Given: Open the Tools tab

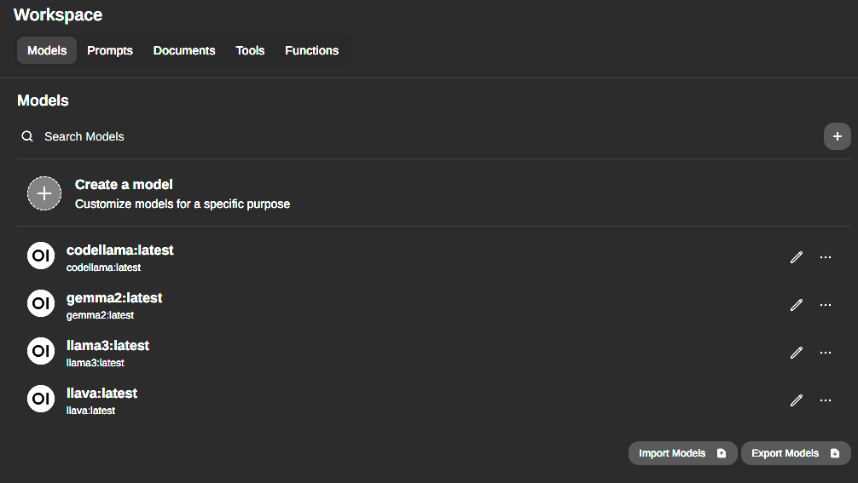Looking at the screenshot, I should tap(250, 51).
